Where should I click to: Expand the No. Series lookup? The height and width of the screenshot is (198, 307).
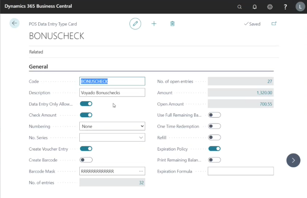tap(141, 137)
